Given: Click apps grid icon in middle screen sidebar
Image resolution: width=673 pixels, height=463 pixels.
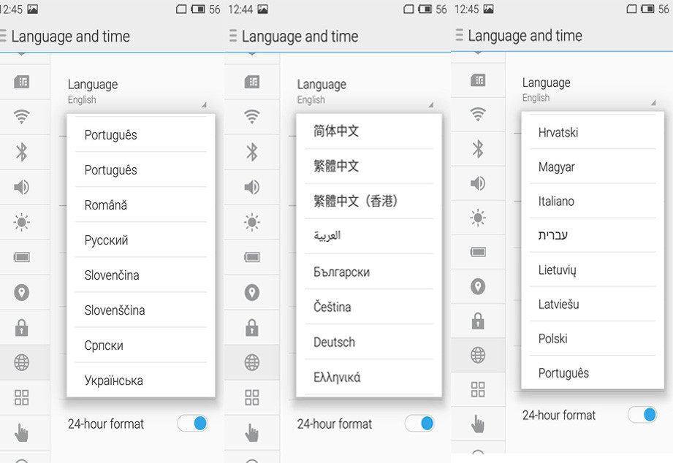Looking at the screenshot, I should [252, 397].
